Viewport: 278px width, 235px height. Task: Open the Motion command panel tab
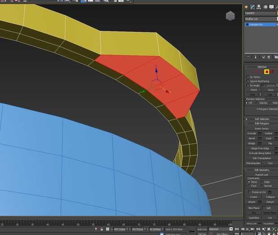(x=265, y=7)
